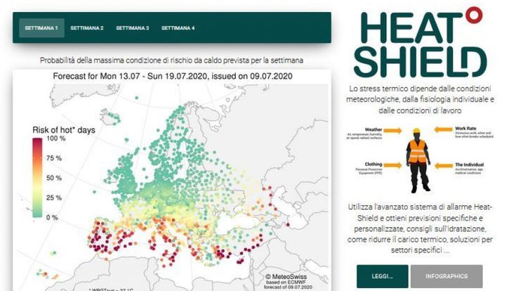Click the 'Probabilità della massima condizione' caption
Screen dimensions: 516x291
tap(171, 60)
